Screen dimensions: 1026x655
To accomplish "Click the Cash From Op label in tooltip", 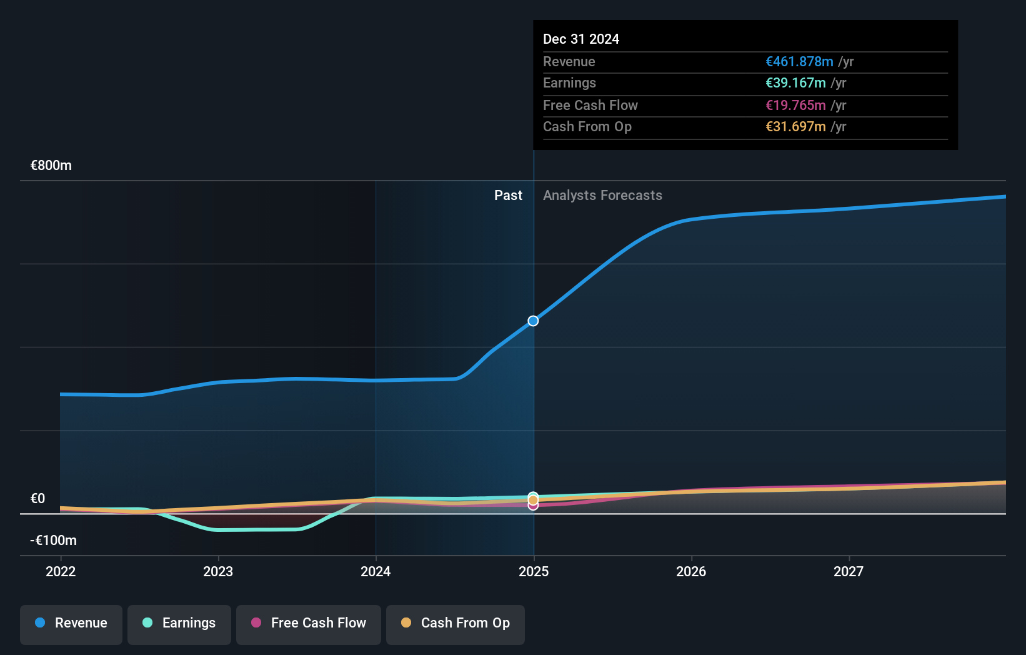I will pyautogui.click(x=587, y=126).
